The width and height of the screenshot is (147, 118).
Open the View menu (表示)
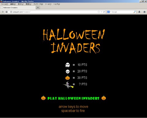click(x=21, y=4)
